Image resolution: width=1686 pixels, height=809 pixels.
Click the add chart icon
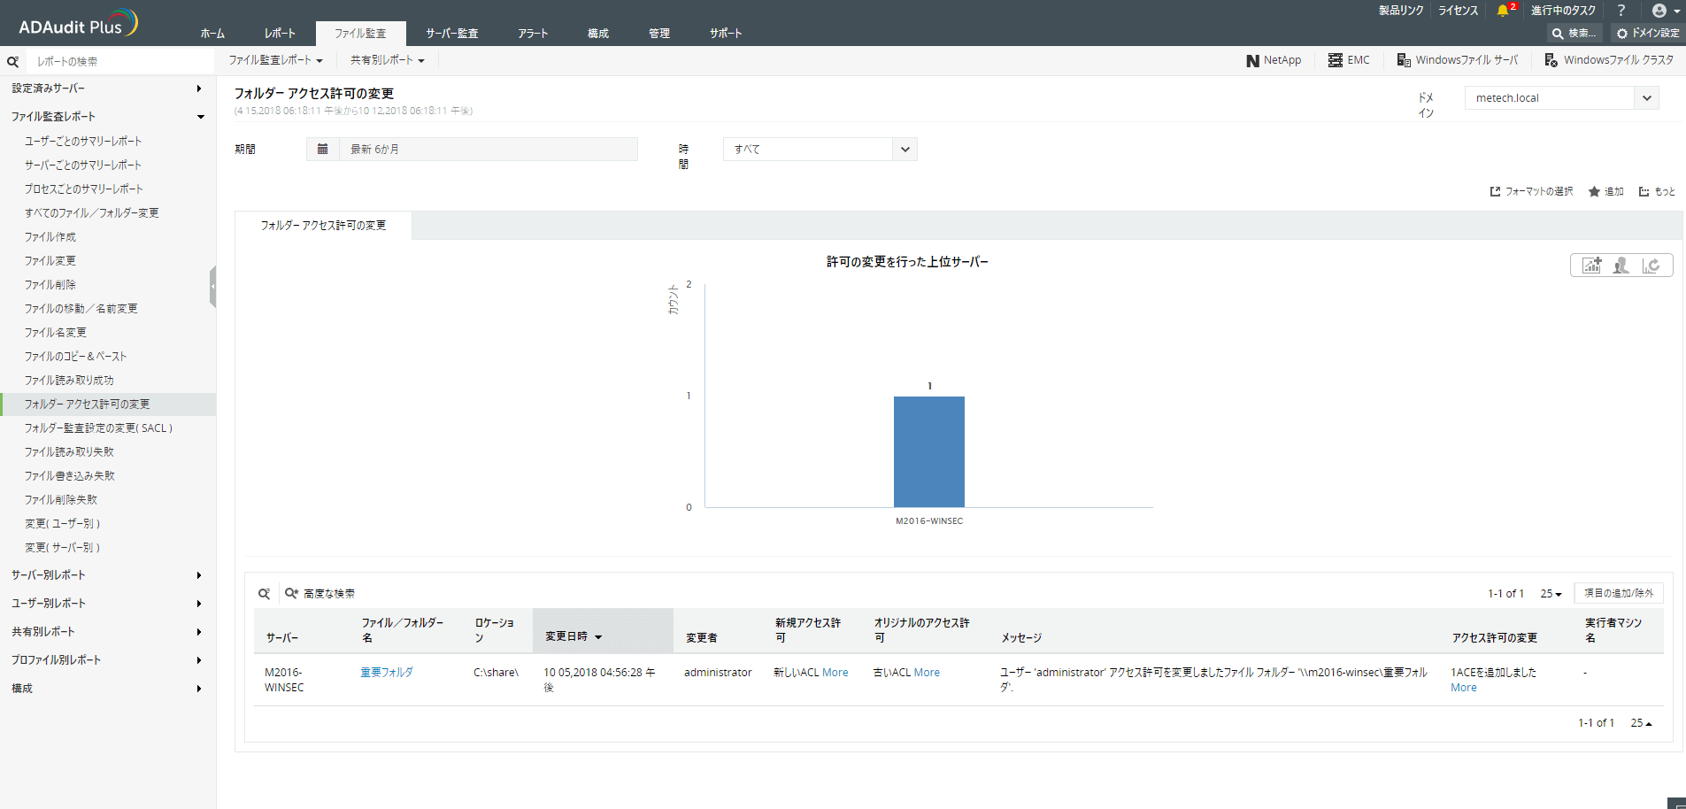click(x=1591, y=266)
